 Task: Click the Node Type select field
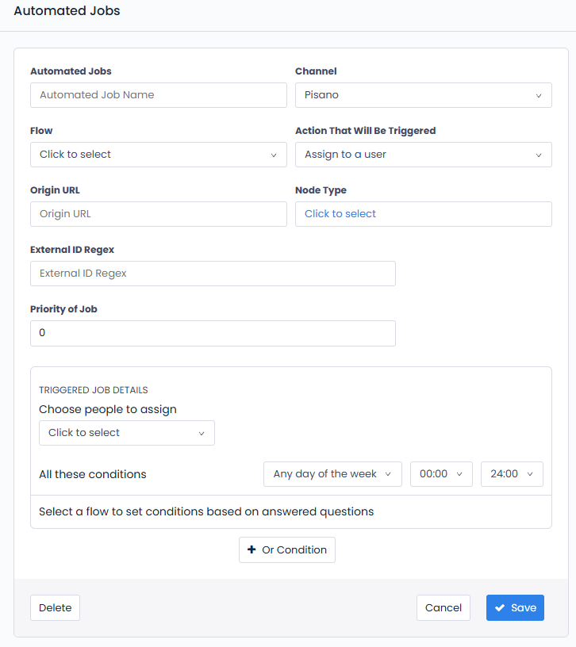[423, 214]
